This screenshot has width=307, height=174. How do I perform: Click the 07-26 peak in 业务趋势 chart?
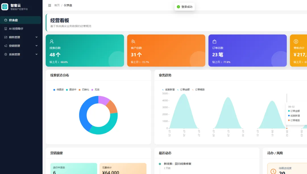pos(184,94)
